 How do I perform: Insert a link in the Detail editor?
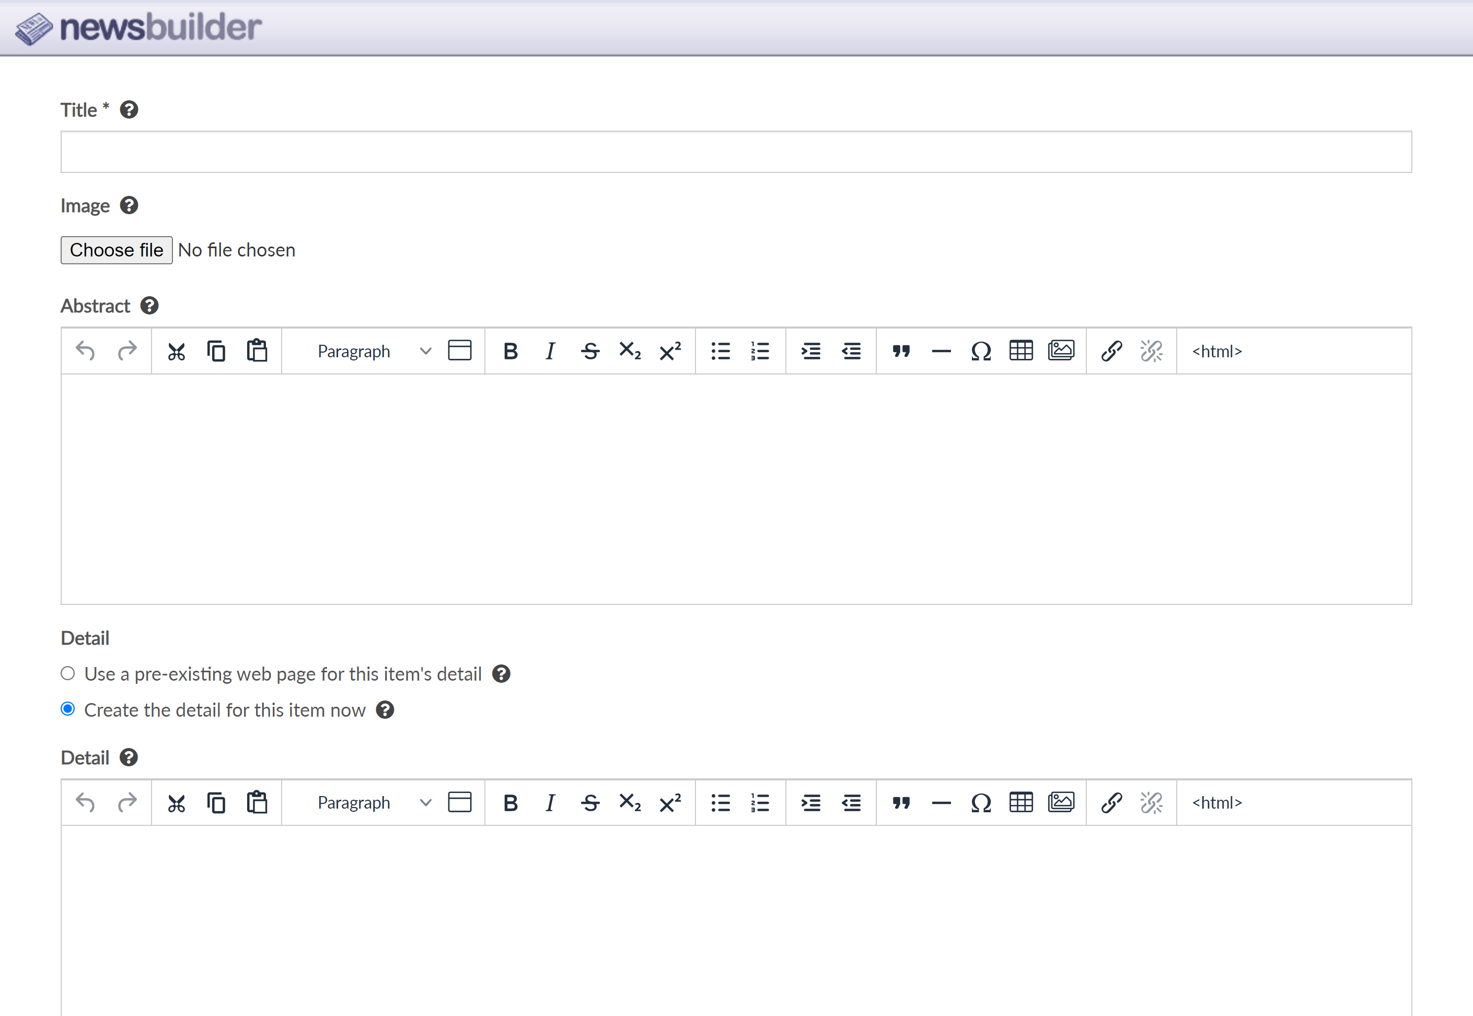click(x=1111, y=803)
